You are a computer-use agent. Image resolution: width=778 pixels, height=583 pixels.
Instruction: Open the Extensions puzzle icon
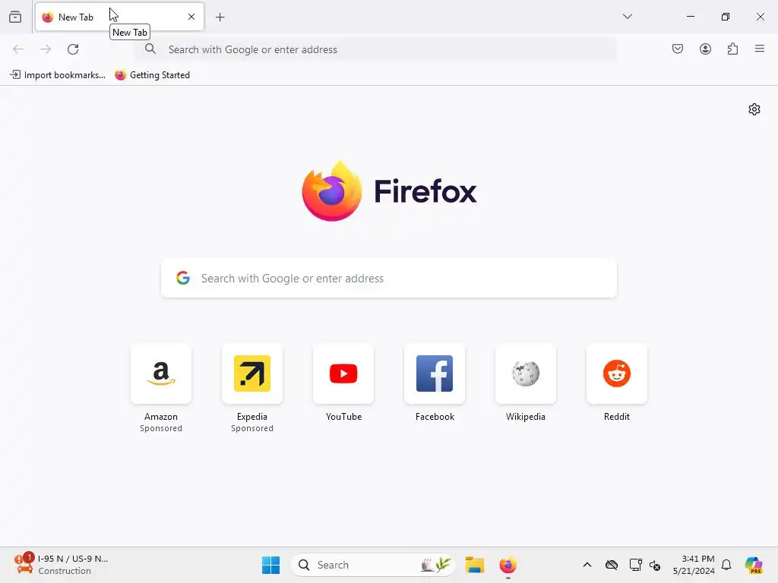pyautogui.click(x=732, y=49)
